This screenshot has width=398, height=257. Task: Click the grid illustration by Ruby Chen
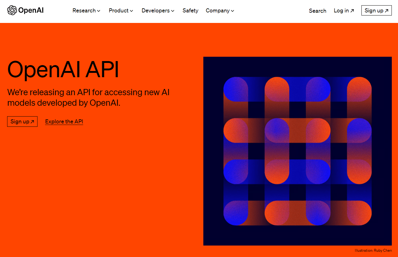tap(297, 151)
